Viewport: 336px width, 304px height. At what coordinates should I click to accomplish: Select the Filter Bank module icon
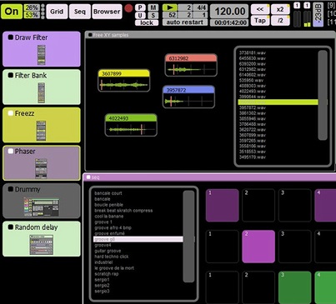[x=42, y=92]
